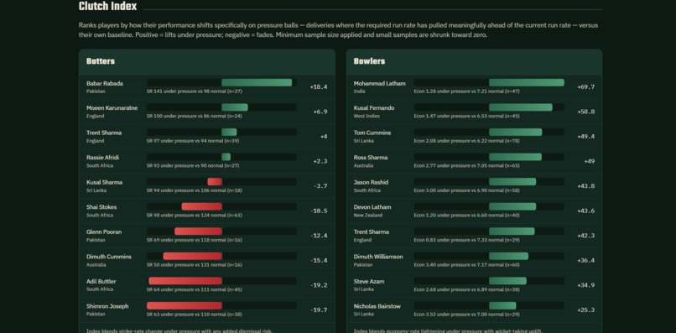
Task: Click "Econ 0.83 under pressure vs 7.33 normal" line
Action: [466, 240]
